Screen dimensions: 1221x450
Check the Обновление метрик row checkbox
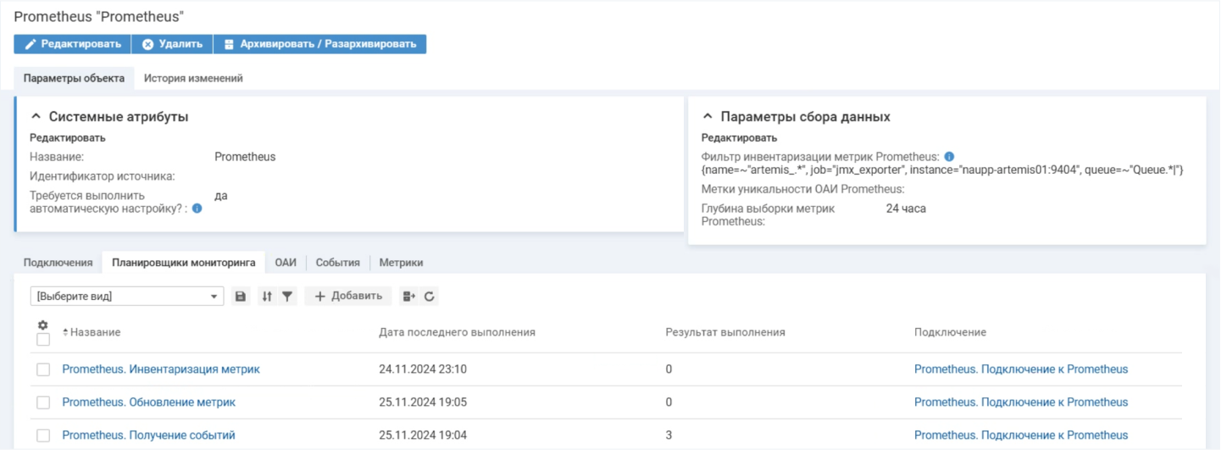(x=43, y=403)
